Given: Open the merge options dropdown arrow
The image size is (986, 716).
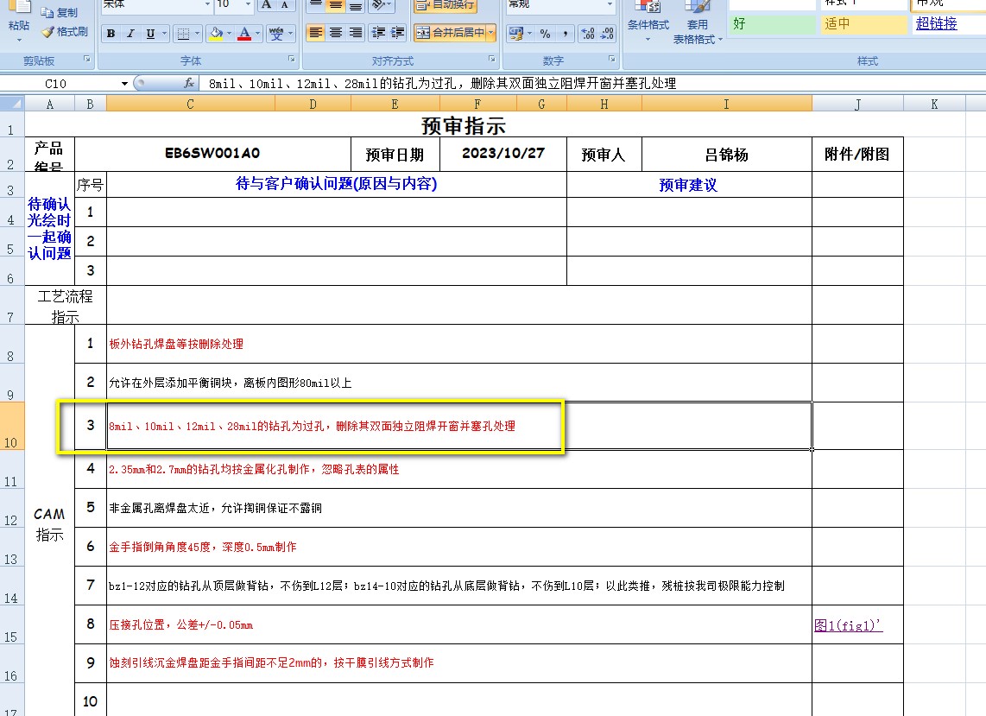Looking at the screenshot, I should (491, 33).
